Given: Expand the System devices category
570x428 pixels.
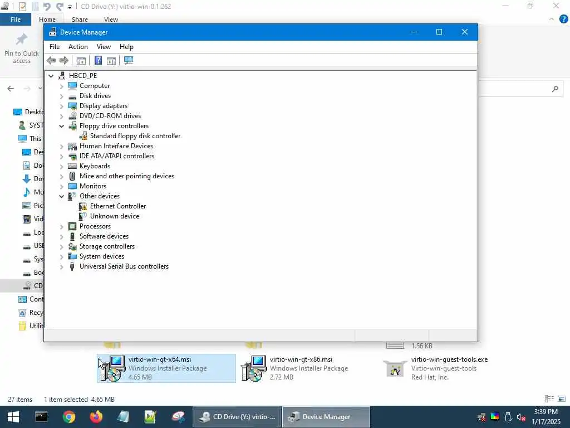Looking at the screenshot, I should [61, 256].
